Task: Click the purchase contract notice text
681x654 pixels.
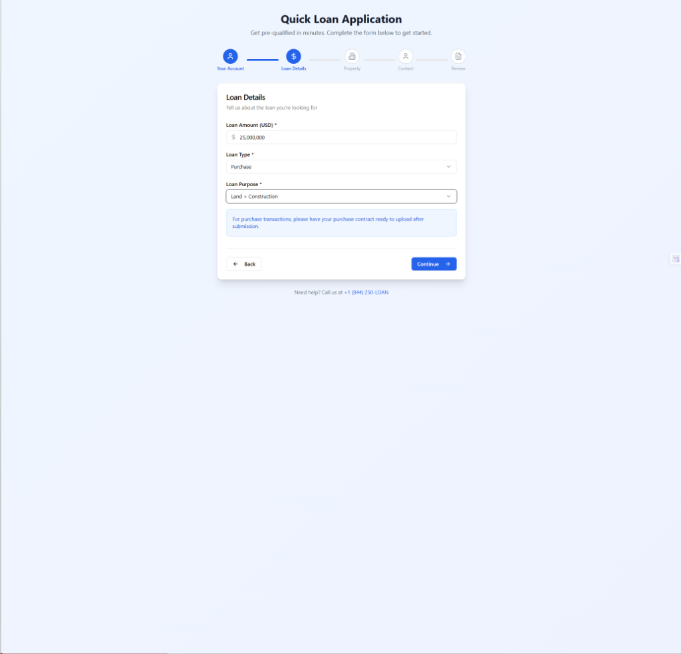Action: 328,223
